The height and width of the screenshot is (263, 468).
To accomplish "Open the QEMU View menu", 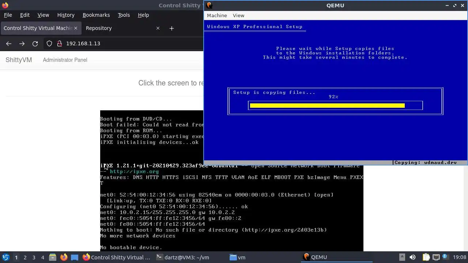I will tap(238, 15).
